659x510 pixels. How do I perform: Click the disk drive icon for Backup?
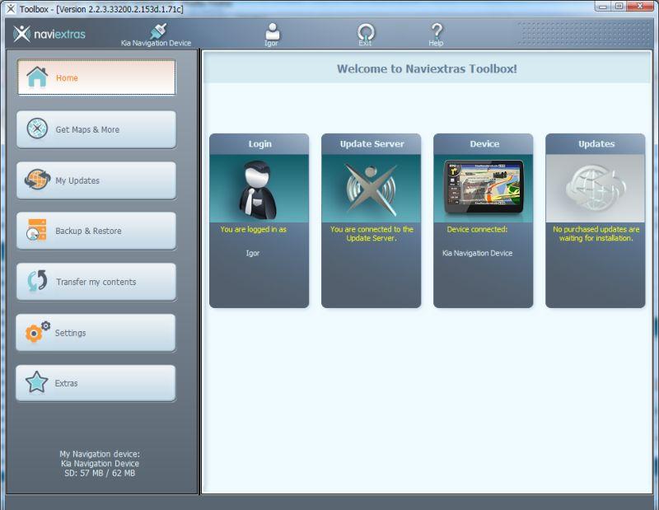(x=36, y=230)
